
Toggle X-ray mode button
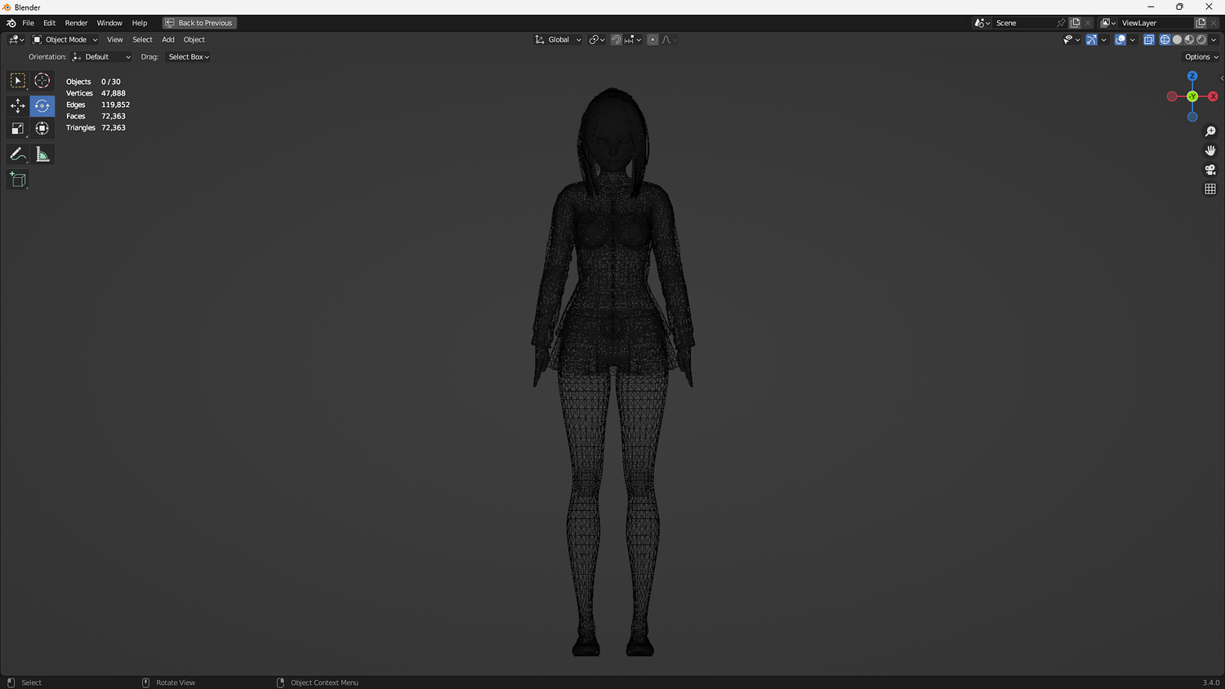tap(1149, 40)
